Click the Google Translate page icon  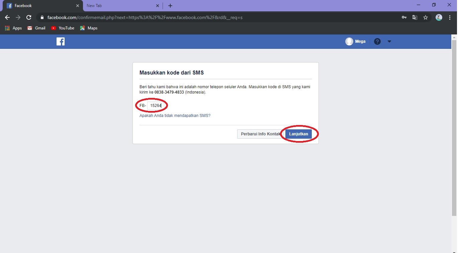click(x=415, y=17)
